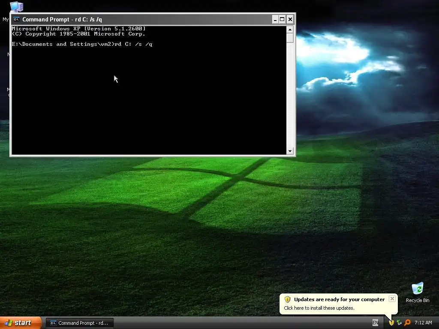Click the Copyright 1985-2001 Microsoft Corp. line

[x=79, y=34]
